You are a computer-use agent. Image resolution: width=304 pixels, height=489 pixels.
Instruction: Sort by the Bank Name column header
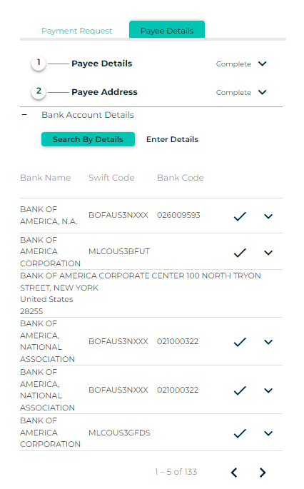coord(46,178)
